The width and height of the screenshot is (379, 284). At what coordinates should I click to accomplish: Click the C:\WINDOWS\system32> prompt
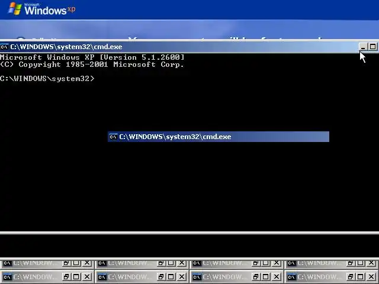(47, 79)
